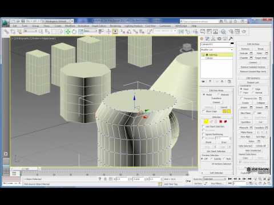Enable Use Stack Selection checkbox
The width and height of the screenshot is (274, 205).
click(x=203, y=126)
